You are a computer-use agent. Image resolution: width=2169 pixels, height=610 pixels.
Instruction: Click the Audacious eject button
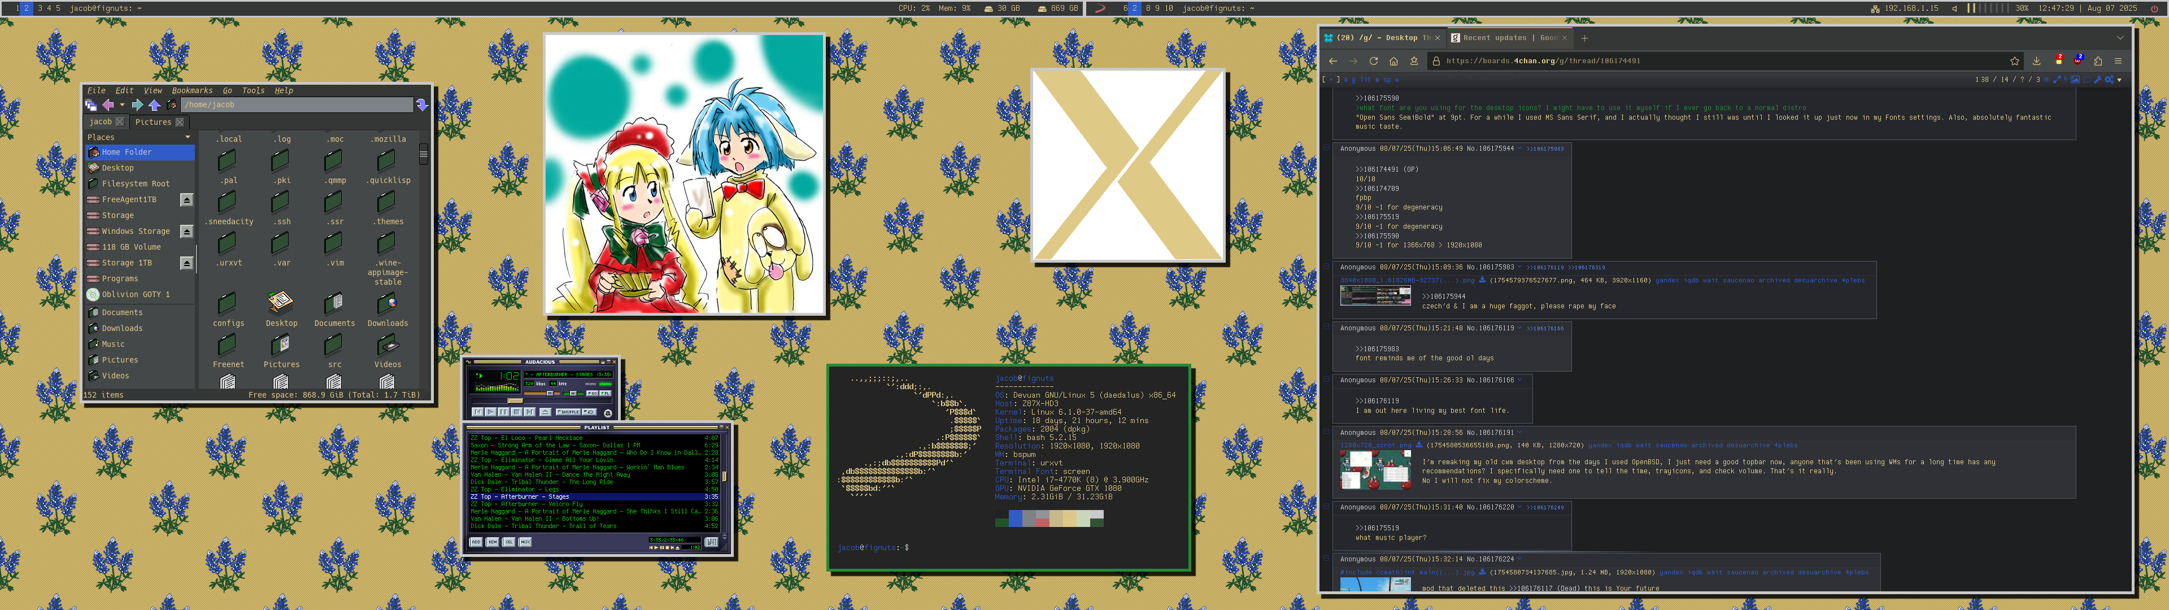pyautogui.click(x=546, y=412)
